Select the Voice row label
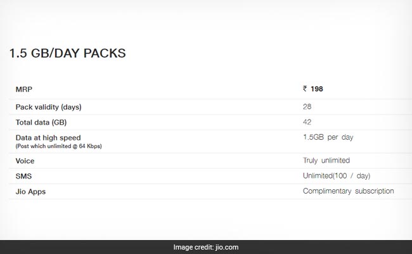This screenshot has width=412, height=254. [25, 161]
